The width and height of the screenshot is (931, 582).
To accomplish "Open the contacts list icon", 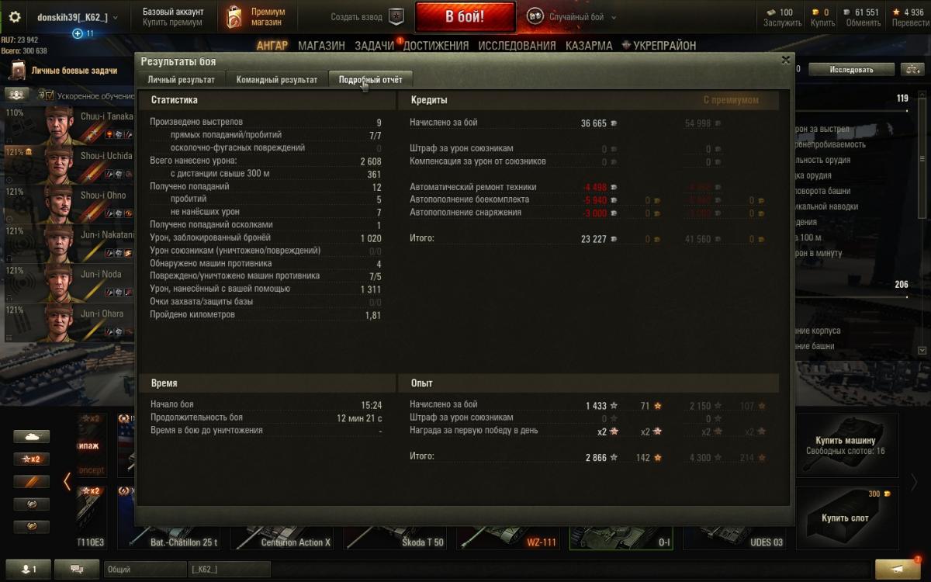I will (27, 569).
